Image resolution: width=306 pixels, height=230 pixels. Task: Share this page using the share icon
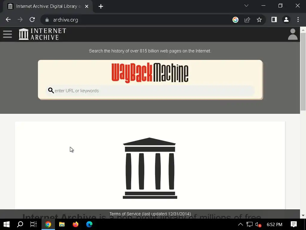click(x=247, y=19)
